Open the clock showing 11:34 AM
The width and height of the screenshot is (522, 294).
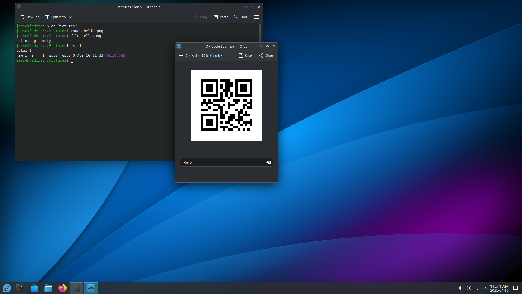(x=499, y=288)
